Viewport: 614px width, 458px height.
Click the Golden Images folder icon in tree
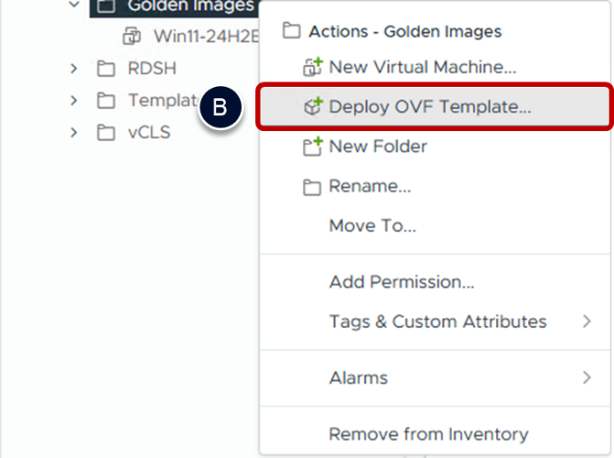pyautogui.click(x=106, y=6)
